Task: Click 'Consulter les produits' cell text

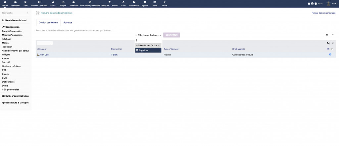Action: 243,55
